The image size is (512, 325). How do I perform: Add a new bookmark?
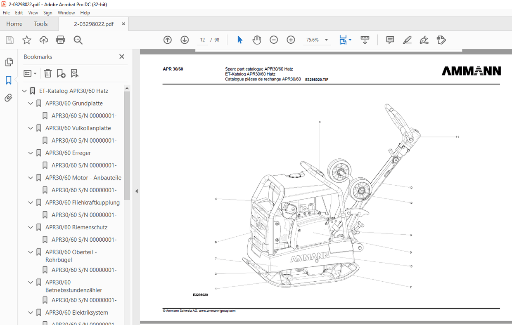coord(61,73)
